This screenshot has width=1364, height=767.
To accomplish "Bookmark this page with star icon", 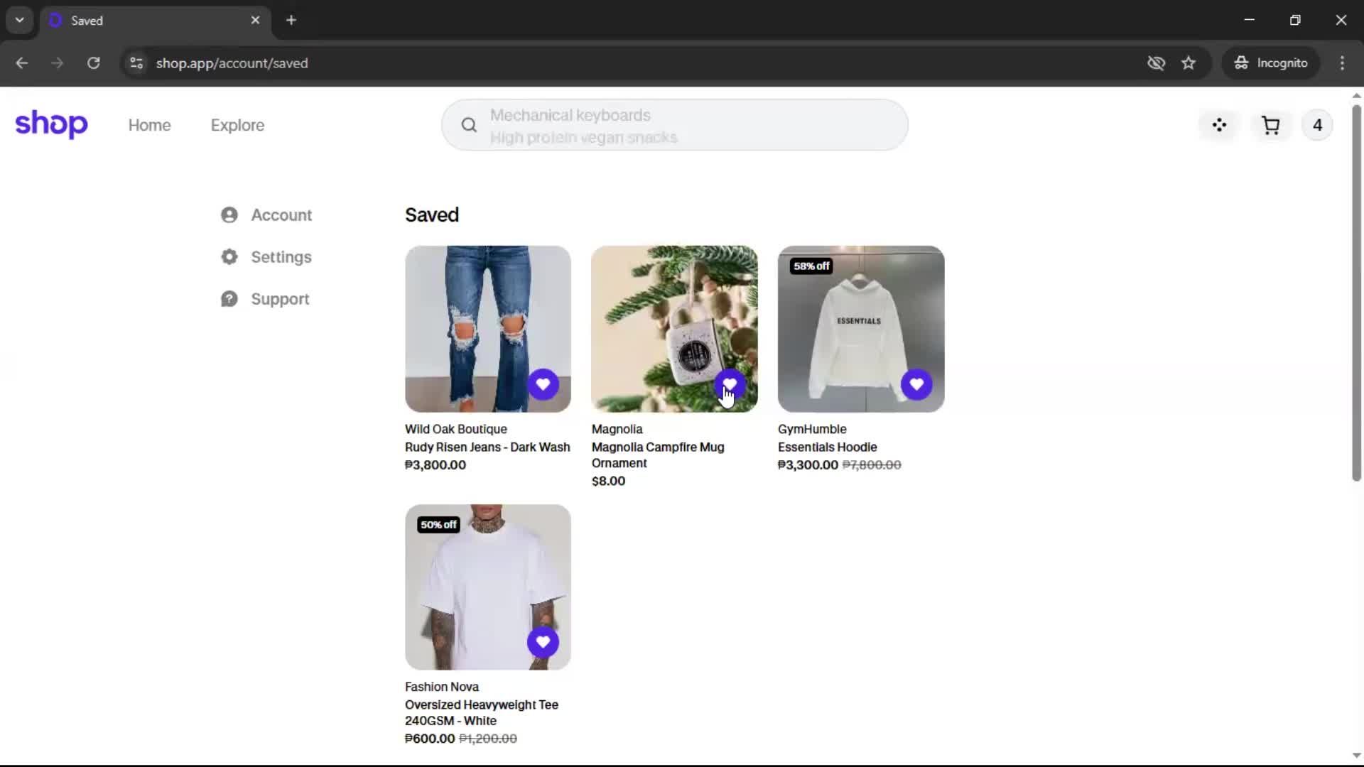I will click(1189, 63).
